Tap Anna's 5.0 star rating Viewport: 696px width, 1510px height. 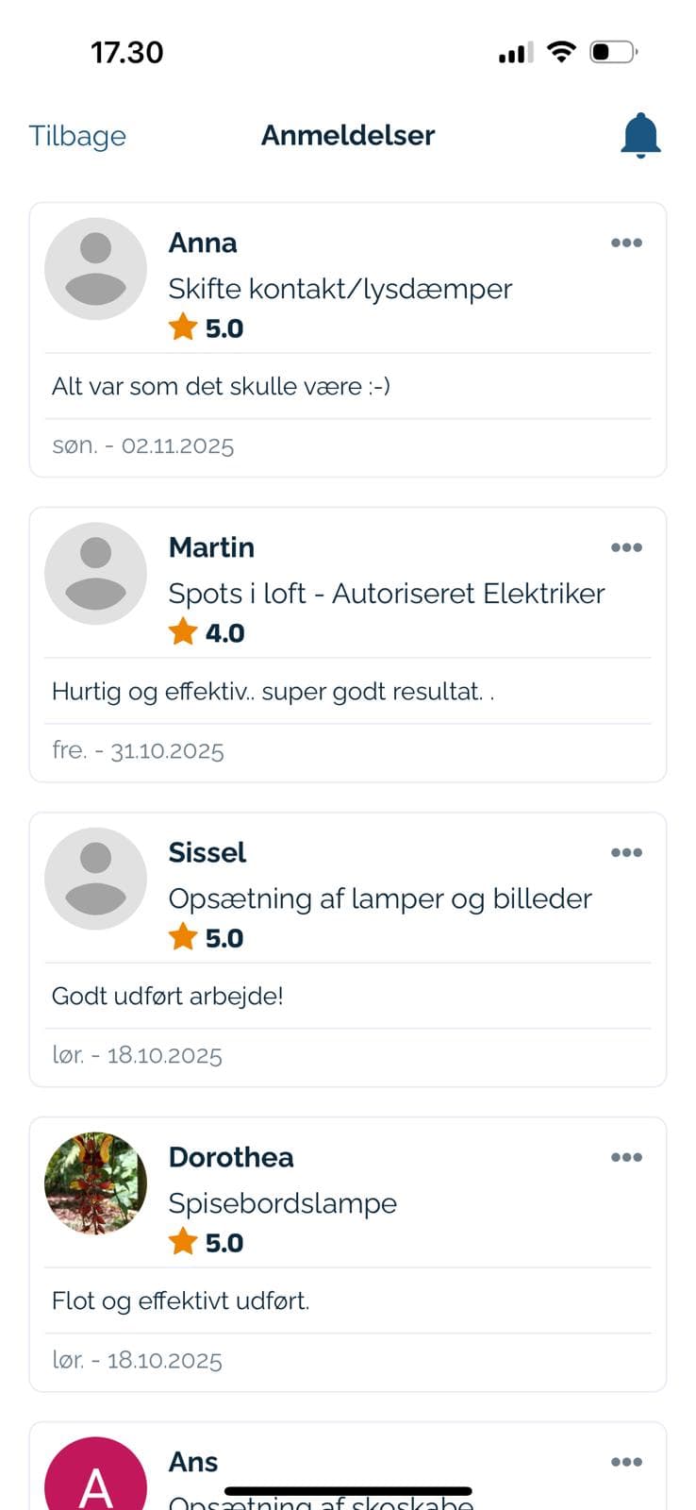(x=207, y=328)
